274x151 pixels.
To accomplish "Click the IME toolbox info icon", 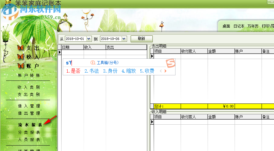I will (93, 63).
